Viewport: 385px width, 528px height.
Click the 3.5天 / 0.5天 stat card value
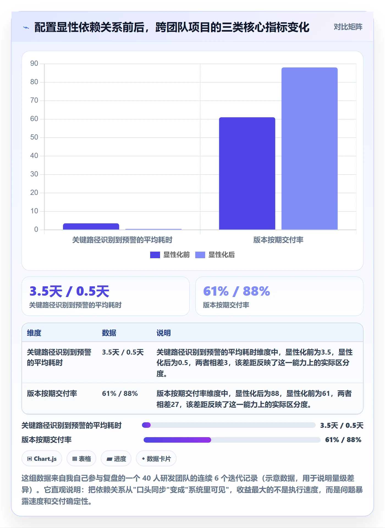(x=69, y=291)
